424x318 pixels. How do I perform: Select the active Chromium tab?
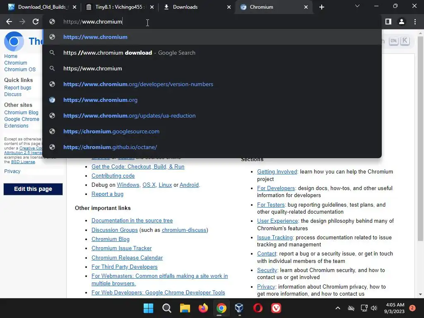point(274,7)
